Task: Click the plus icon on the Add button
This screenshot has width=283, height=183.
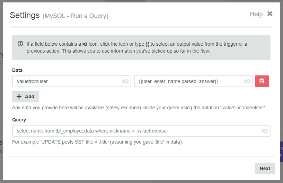Action: [19, 97]
